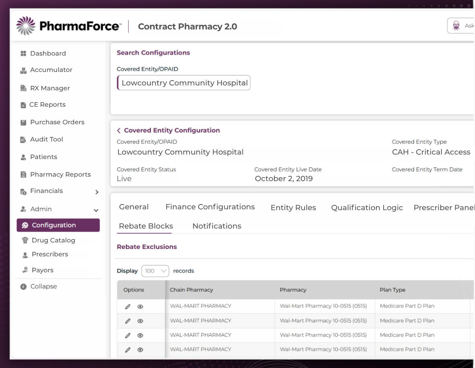Screen dimensions: 475x368
Task: Switch to the Qualification Logic tab
Action: [x=367, y=208]
